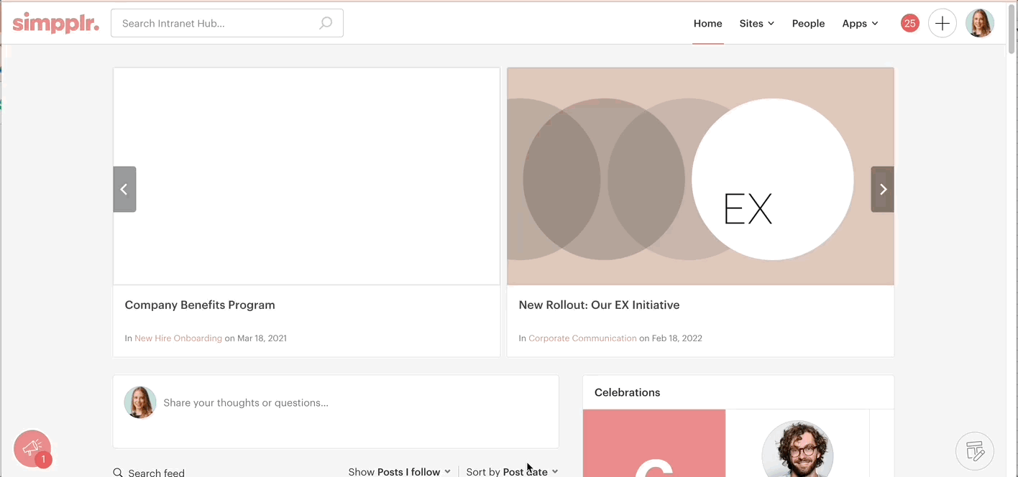Viewport: 1018px width, 477px height.
Task: Open New Rollout: Our EX Initiative article
Action: tap(599, 305)
